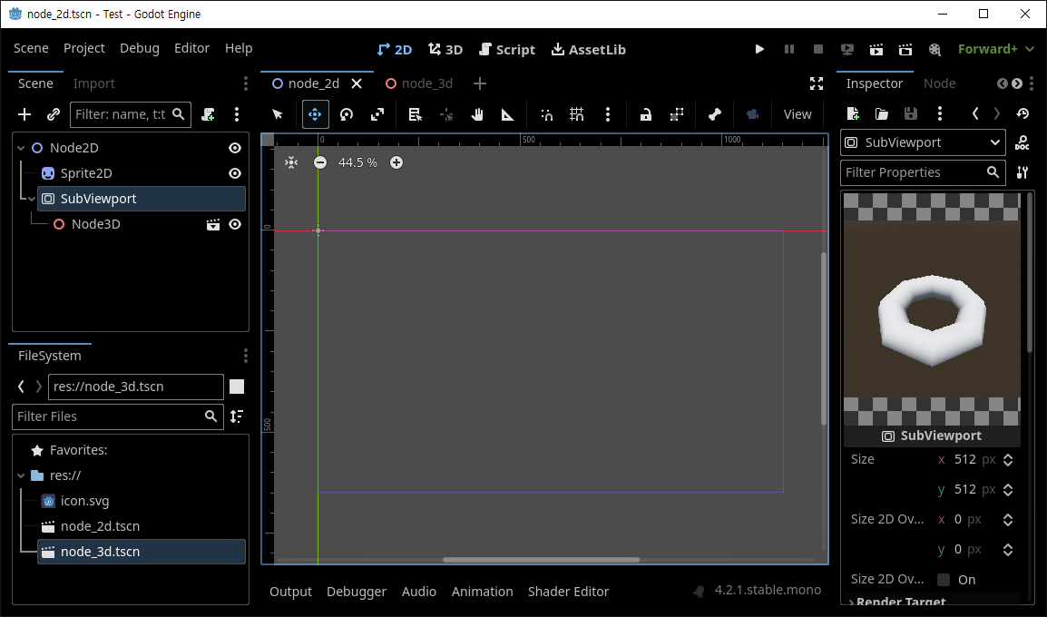1047x617 pixels.
Task: Pause the running project
Action: 789,49
